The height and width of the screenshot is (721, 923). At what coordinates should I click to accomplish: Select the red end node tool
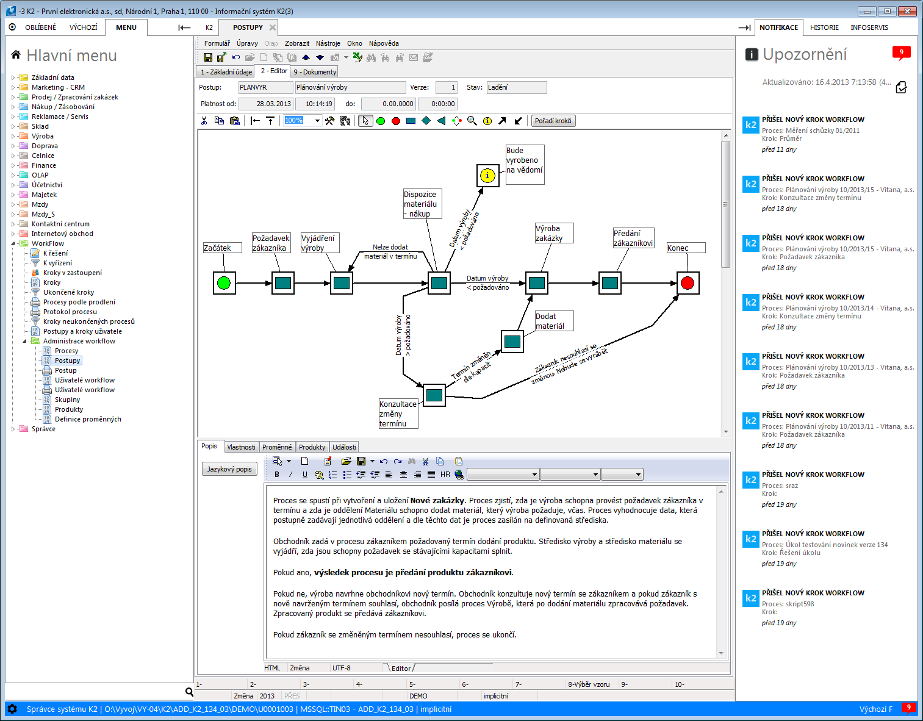point(396,121)
